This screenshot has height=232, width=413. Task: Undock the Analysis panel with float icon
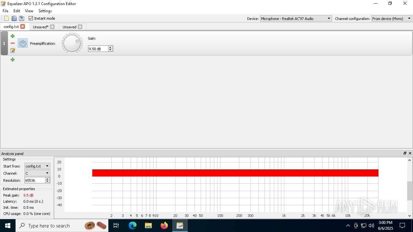405,153
